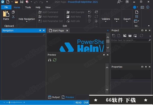The height and width of the screenshot is (105, 153).
Task: Close the Start Page tab
Action: pyautogui.click(x=67, y=31)
